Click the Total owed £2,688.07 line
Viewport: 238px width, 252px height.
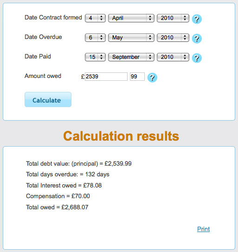(57, 207)
